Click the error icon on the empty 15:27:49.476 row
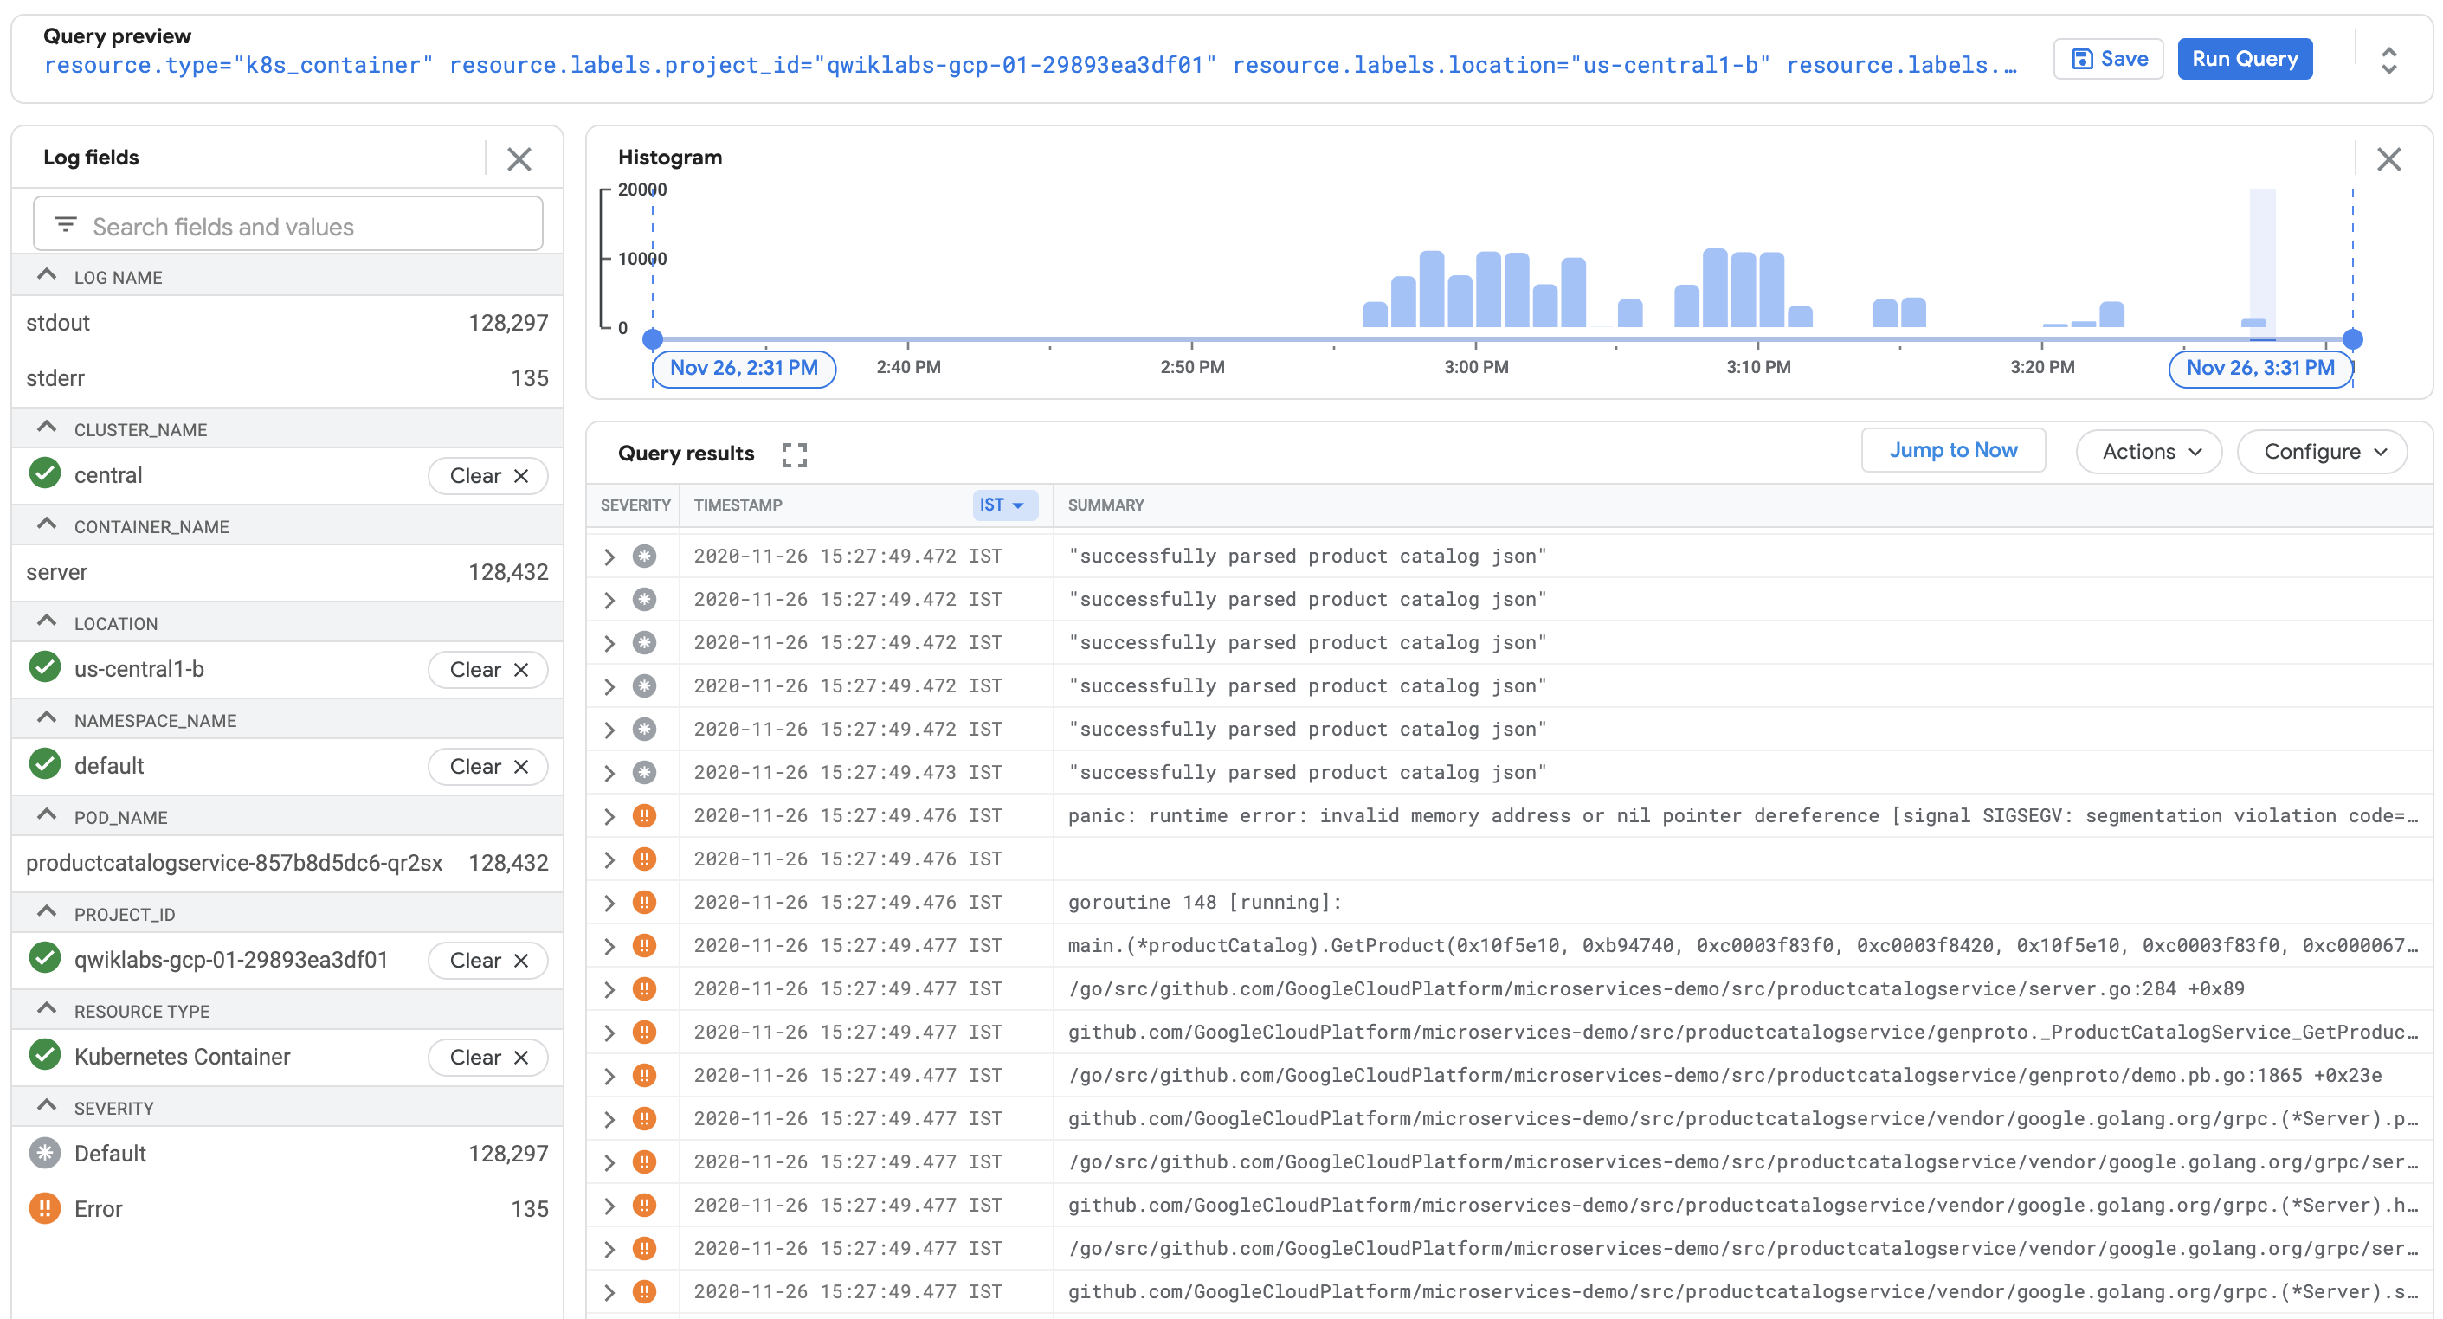 coord(644,859)
